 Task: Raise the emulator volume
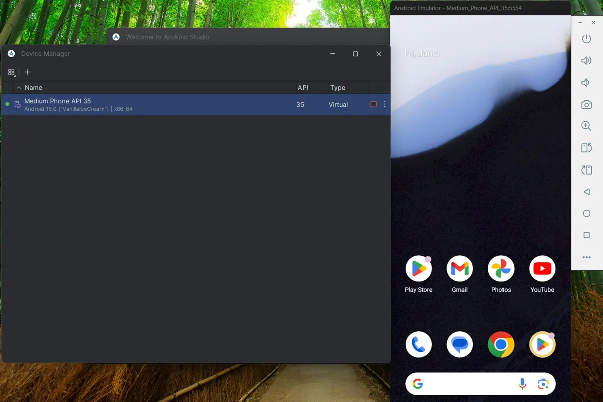586,61
